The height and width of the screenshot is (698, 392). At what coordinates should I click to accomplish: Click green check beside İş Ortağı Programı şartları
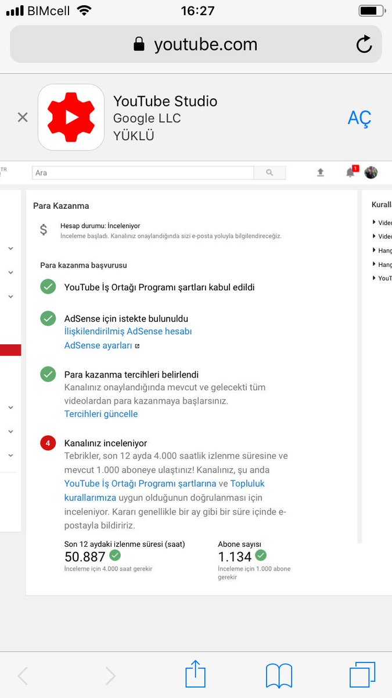point(48,287)
